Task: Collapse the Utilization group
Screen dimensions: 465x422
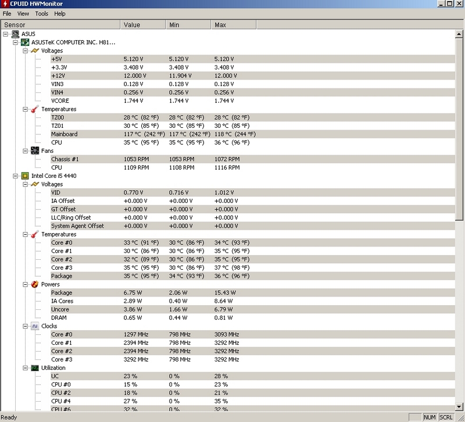Action: (x=25, y=368)
